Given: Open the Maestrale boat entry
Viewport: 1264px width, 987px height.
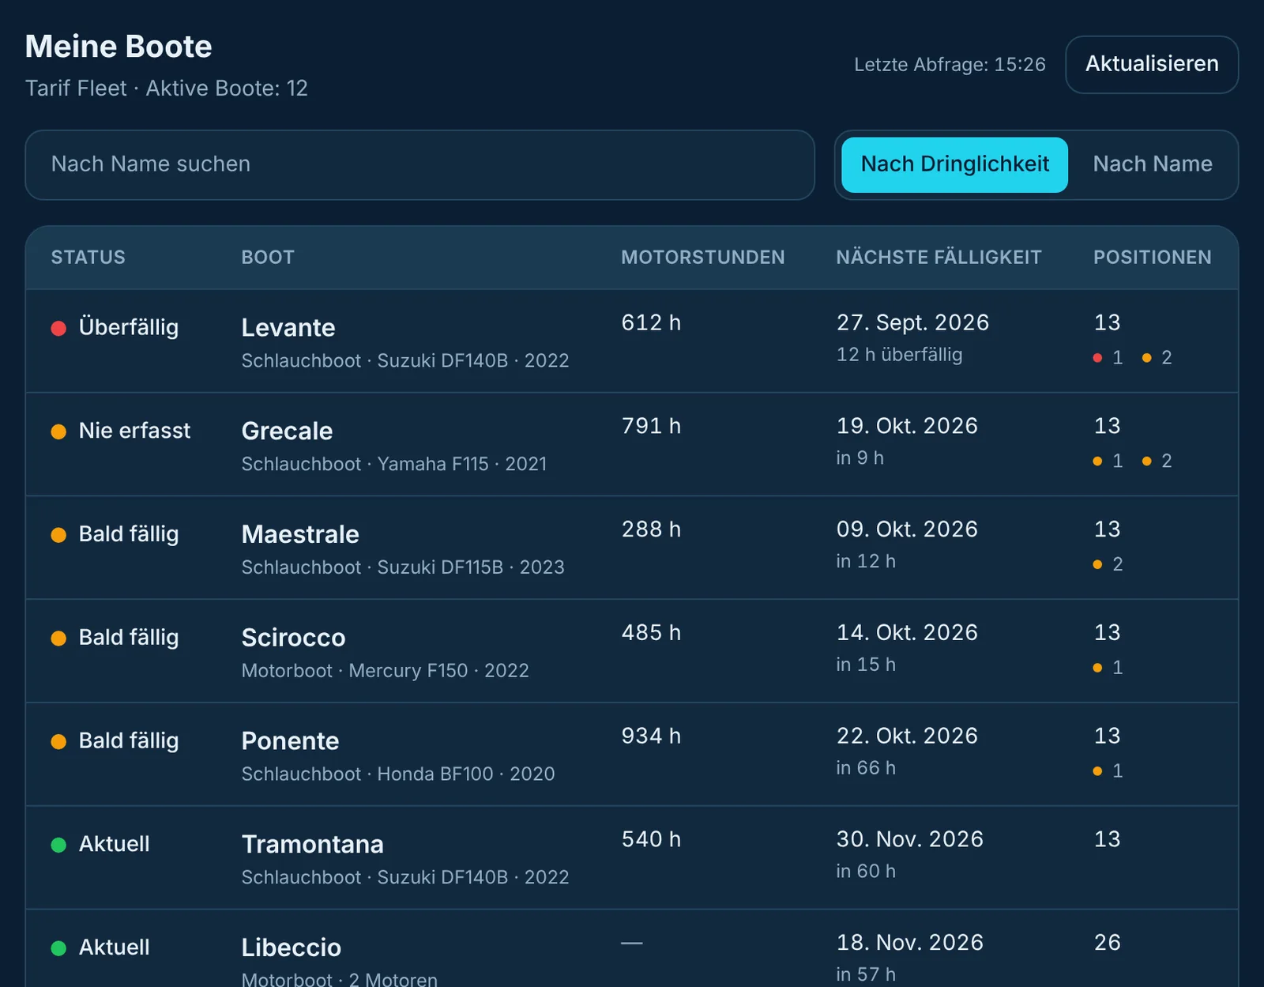Looking at the screenshot, I should tap(631, 548).
